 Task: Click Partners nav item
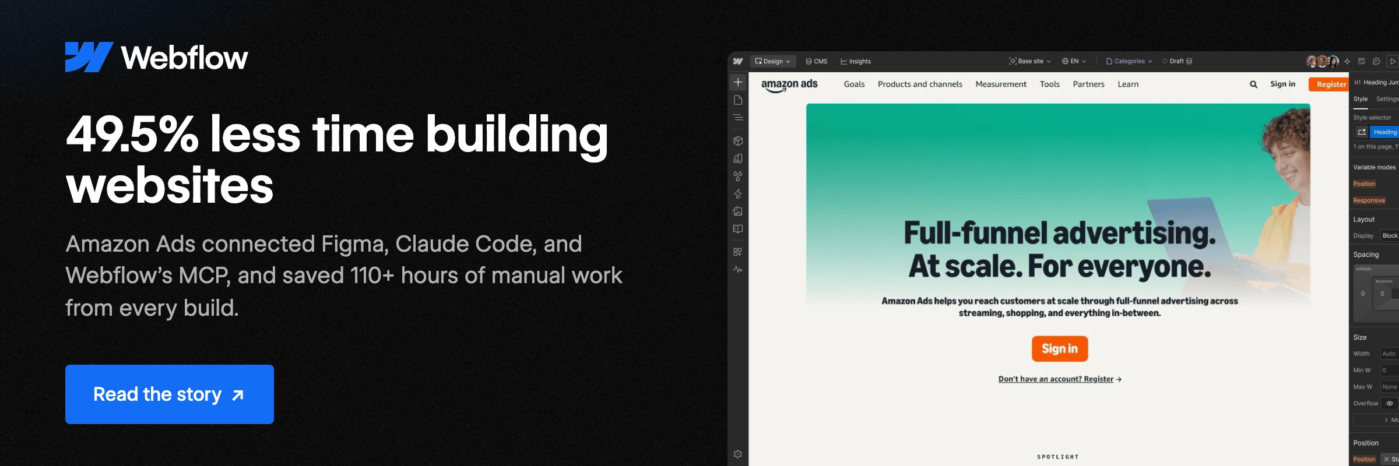[x=1088, y=84]
